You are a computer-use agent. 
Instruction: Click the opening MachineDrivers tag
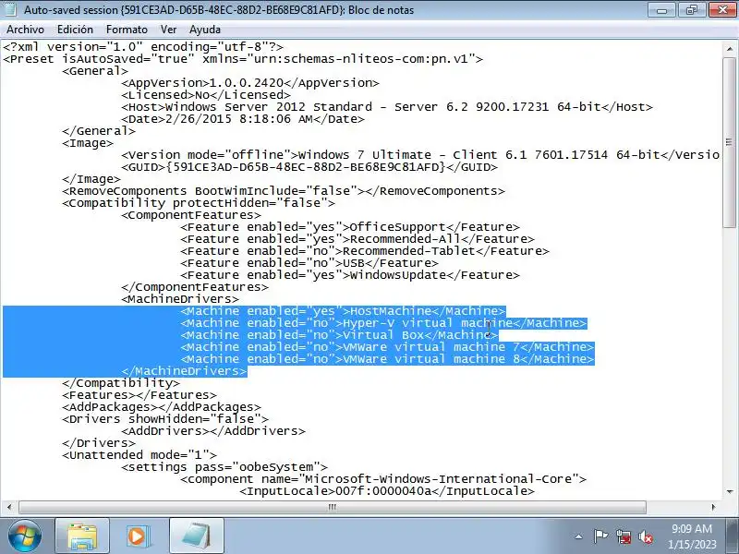point(180,299)
